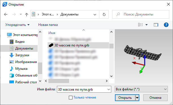Go up one folder level
Image resolution: width=173 pixels, height=105 pixels.
click(27, 14)
